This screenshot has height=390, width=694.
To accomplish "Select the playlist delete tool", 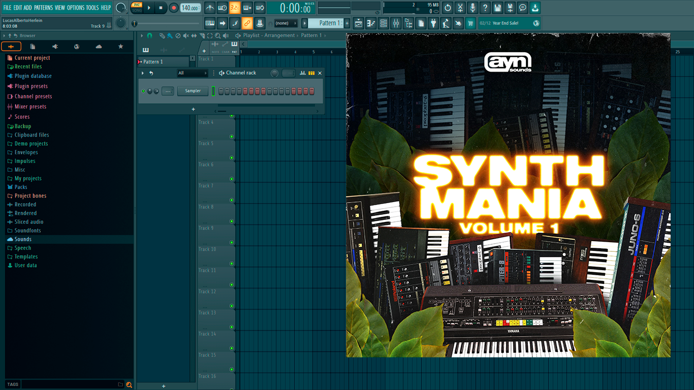I will click(x=178, y=36).
